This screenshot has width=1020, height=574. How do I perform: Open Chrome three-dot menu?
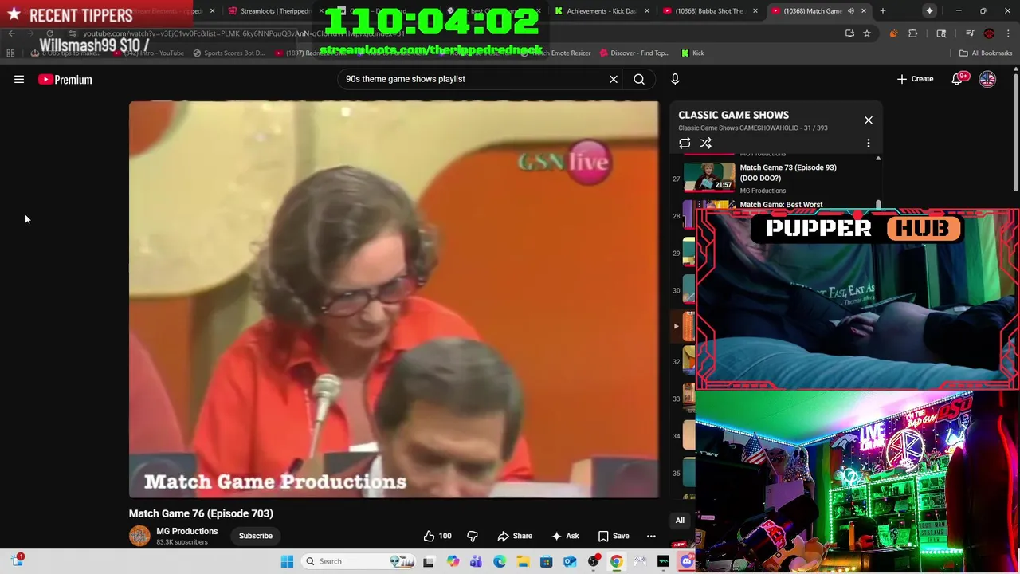1008,33
